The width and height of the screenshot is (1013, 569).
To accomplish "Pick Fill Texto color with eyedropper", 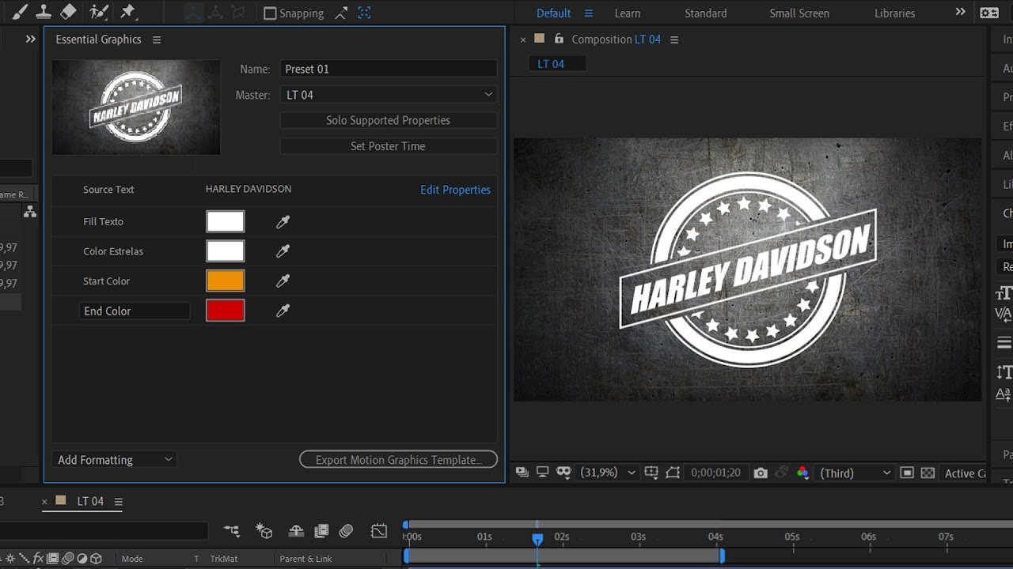I will point(283,222).
